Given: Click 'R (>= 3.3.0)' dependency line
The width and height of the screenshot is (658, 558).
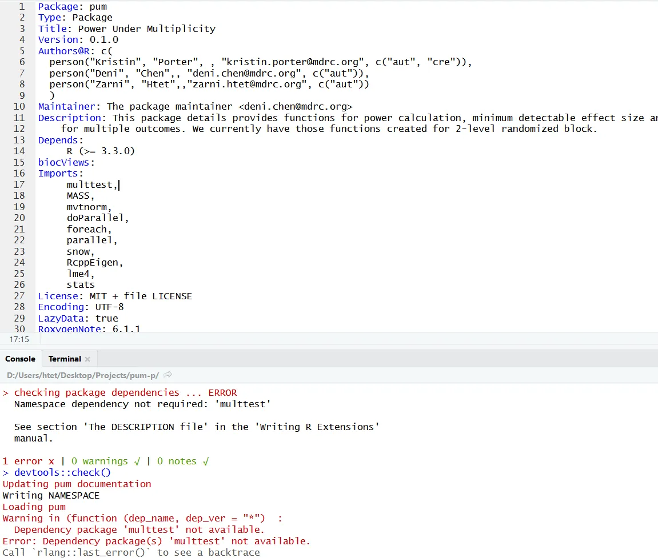Looking at the screenshot, I should point(101,151).
